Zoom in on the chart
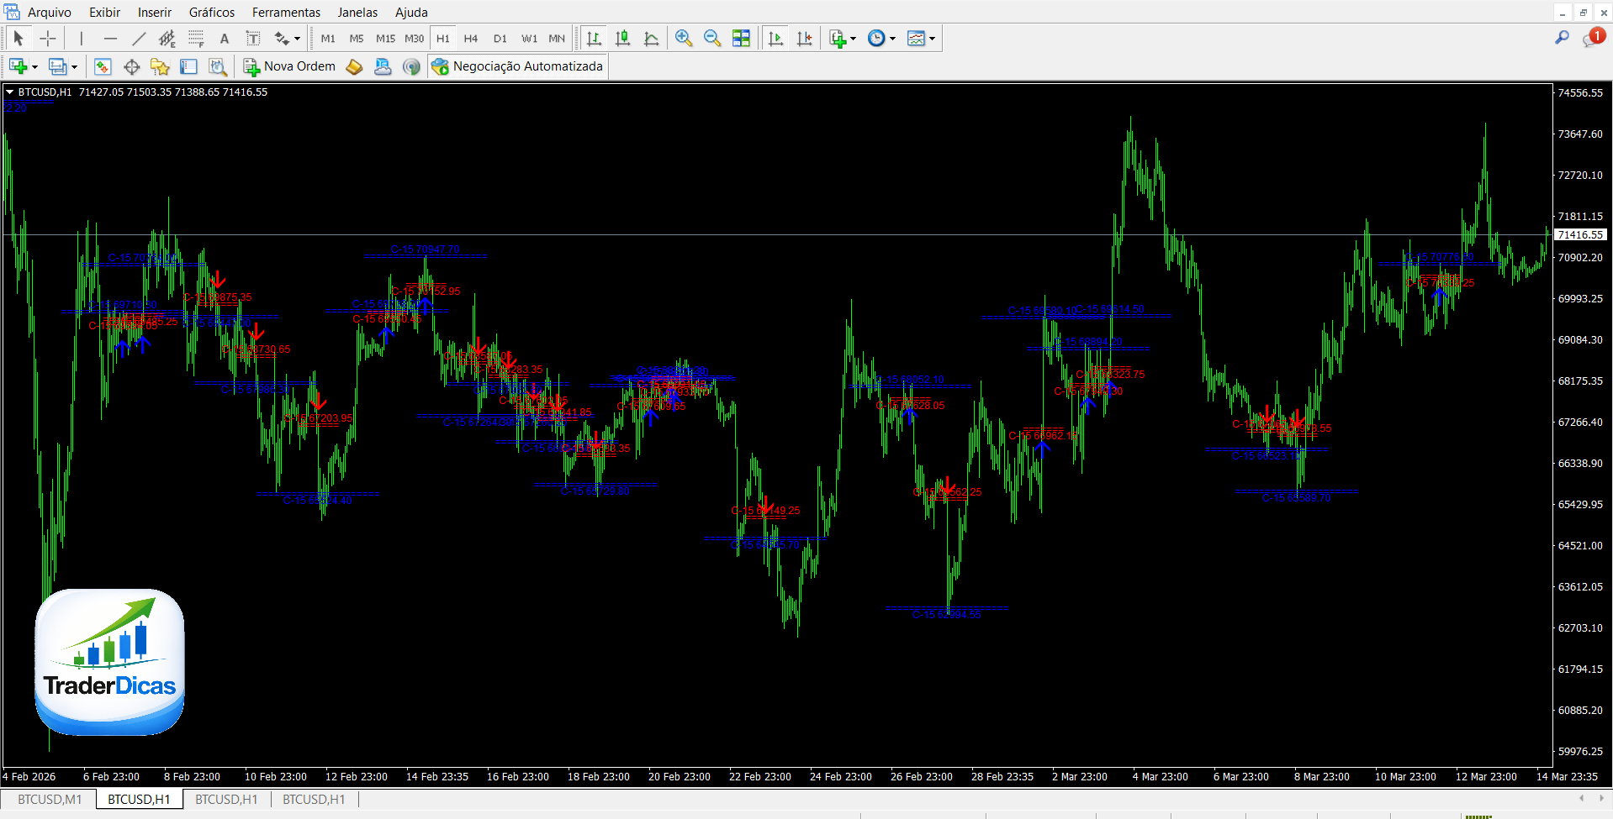Screen dimensions: 1613x819 coord(684,39)
